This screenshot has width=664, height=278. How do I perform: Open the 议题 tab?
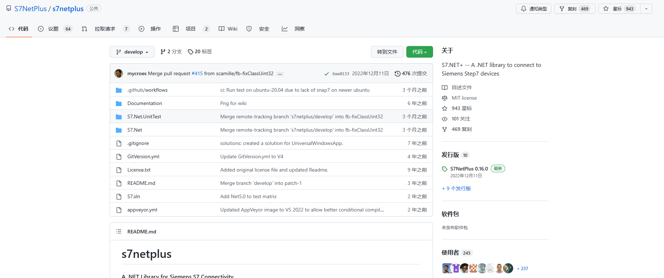tap(55, 29)
